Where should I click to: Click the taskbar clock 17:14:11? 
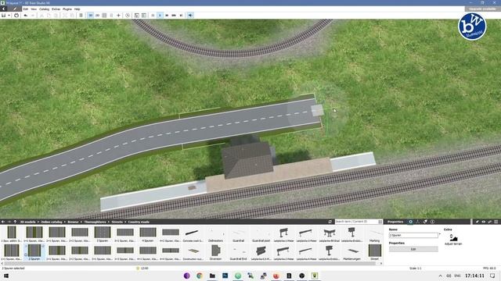coord(474,276)
